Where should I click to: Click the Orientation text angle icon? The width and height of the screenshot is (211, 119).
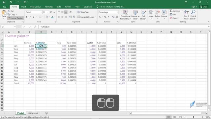71,12
